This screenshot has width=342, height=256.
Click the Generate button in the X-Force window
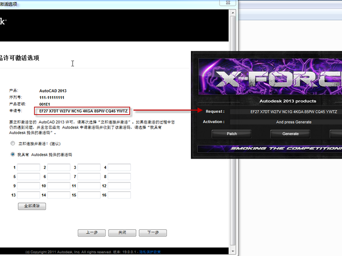[x=290, y=134]
